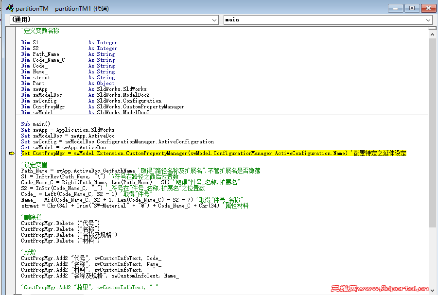Click the 'Dim Path_Name' declaration
Screen dimensions: 438x295
tap(68, 54)
